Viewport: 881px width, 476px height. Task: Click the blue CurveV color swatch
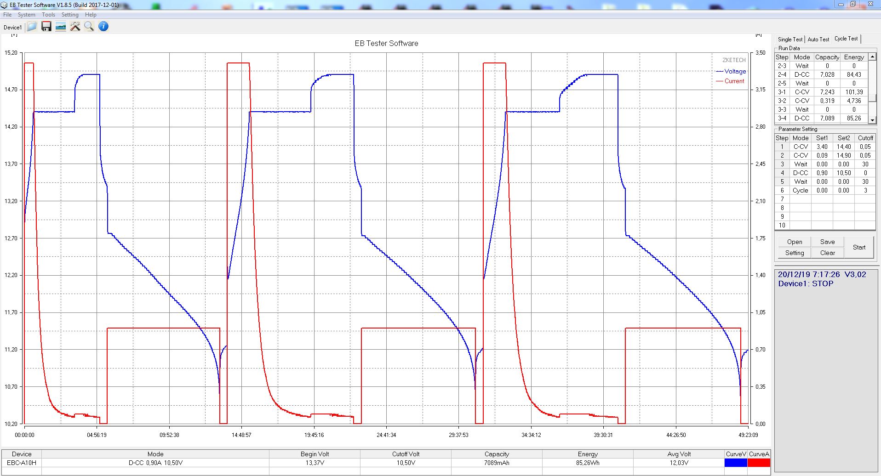pyautogui.click(x=736, y=463)
